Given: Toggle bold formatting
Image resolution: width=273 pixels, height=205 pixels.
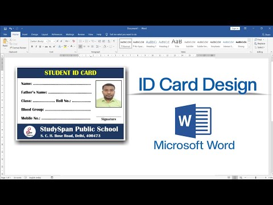Looking at the screenshot, I should tap(32, 47).
